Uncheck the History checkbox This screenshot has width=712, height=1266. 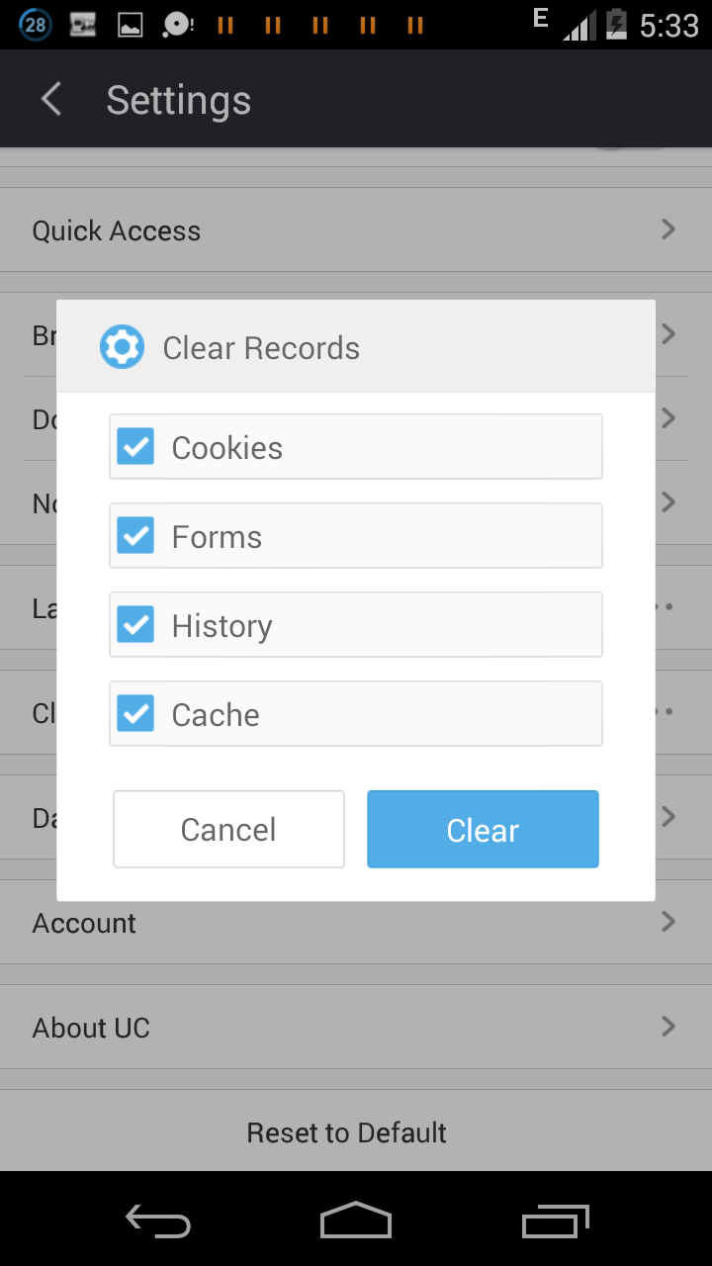pos(135,624)
